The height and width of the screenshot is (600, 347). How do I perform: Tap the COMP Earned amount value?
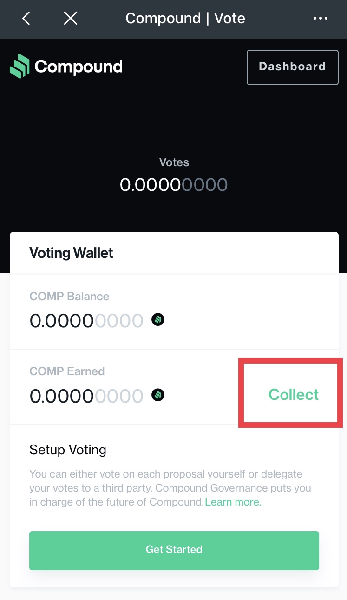86,396
